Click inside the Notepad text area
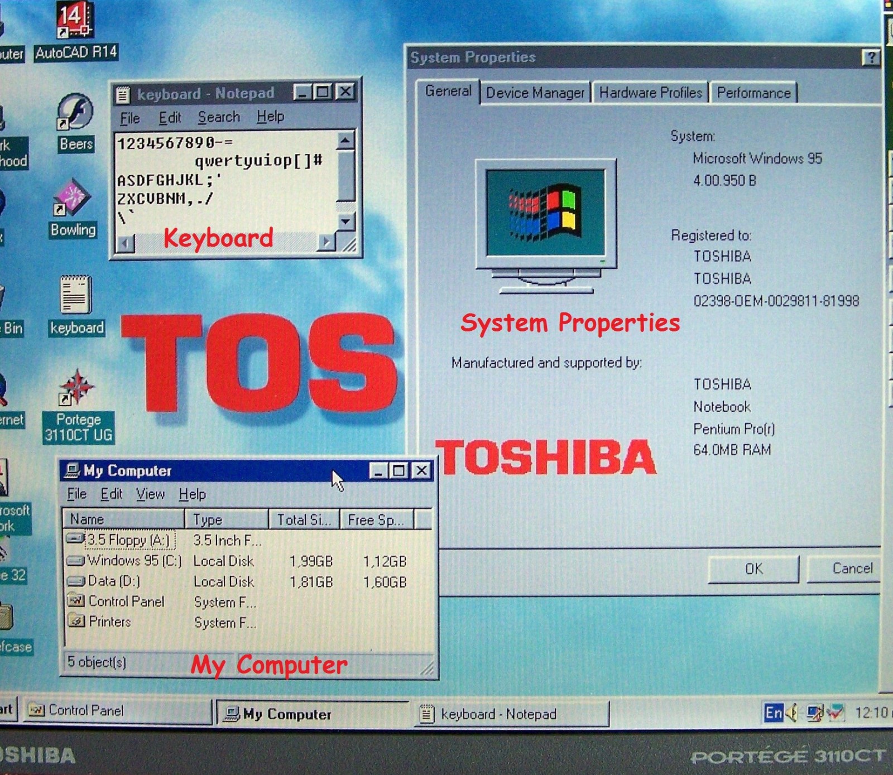 coord(225,181)
